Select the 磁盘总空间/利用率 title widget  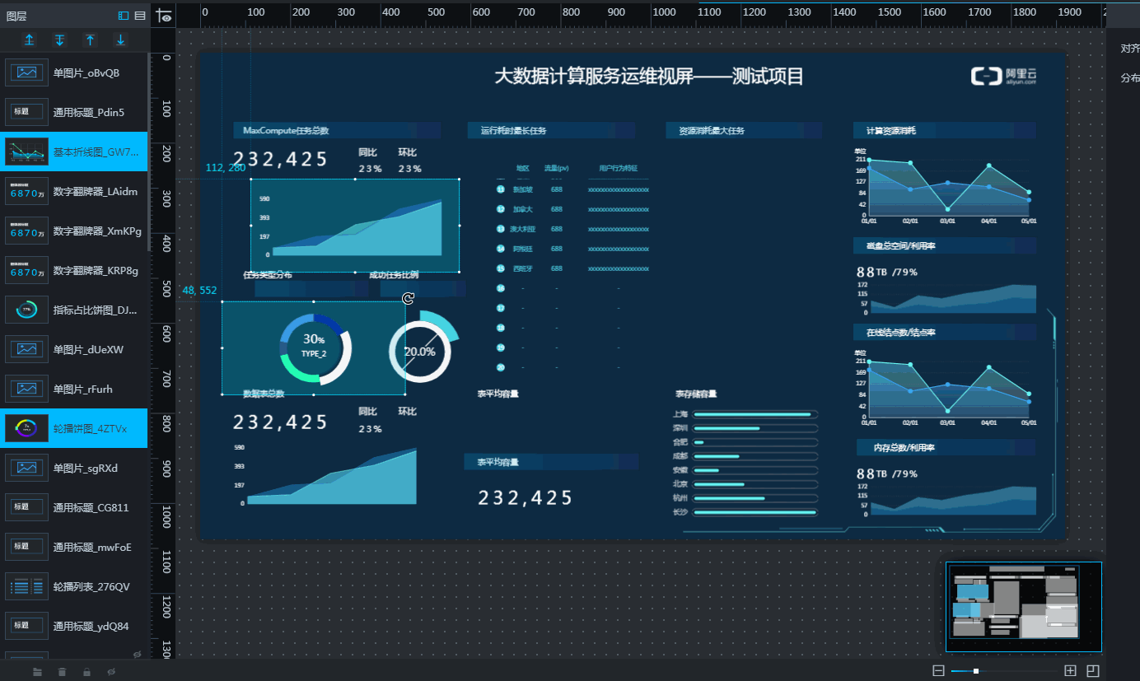click(945, 245)
